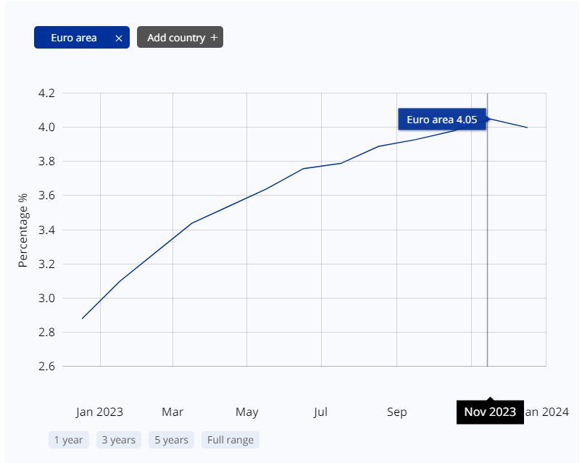Remove Euro area using the x icon
This screenshot has width=582, height=463.
tap(119, 38)
